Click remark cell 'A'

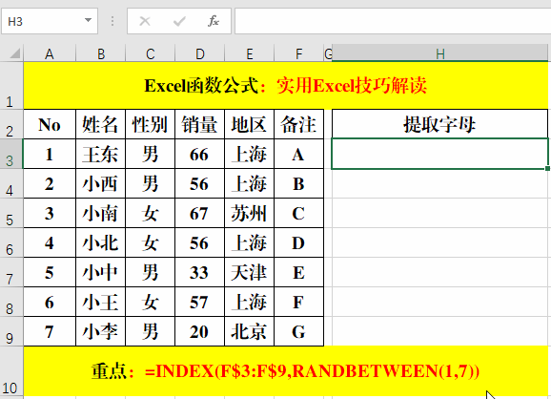[x=298, y=154]
